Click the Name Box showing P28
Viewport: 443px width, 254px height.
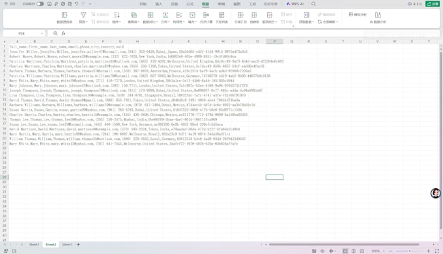(21, 33)
